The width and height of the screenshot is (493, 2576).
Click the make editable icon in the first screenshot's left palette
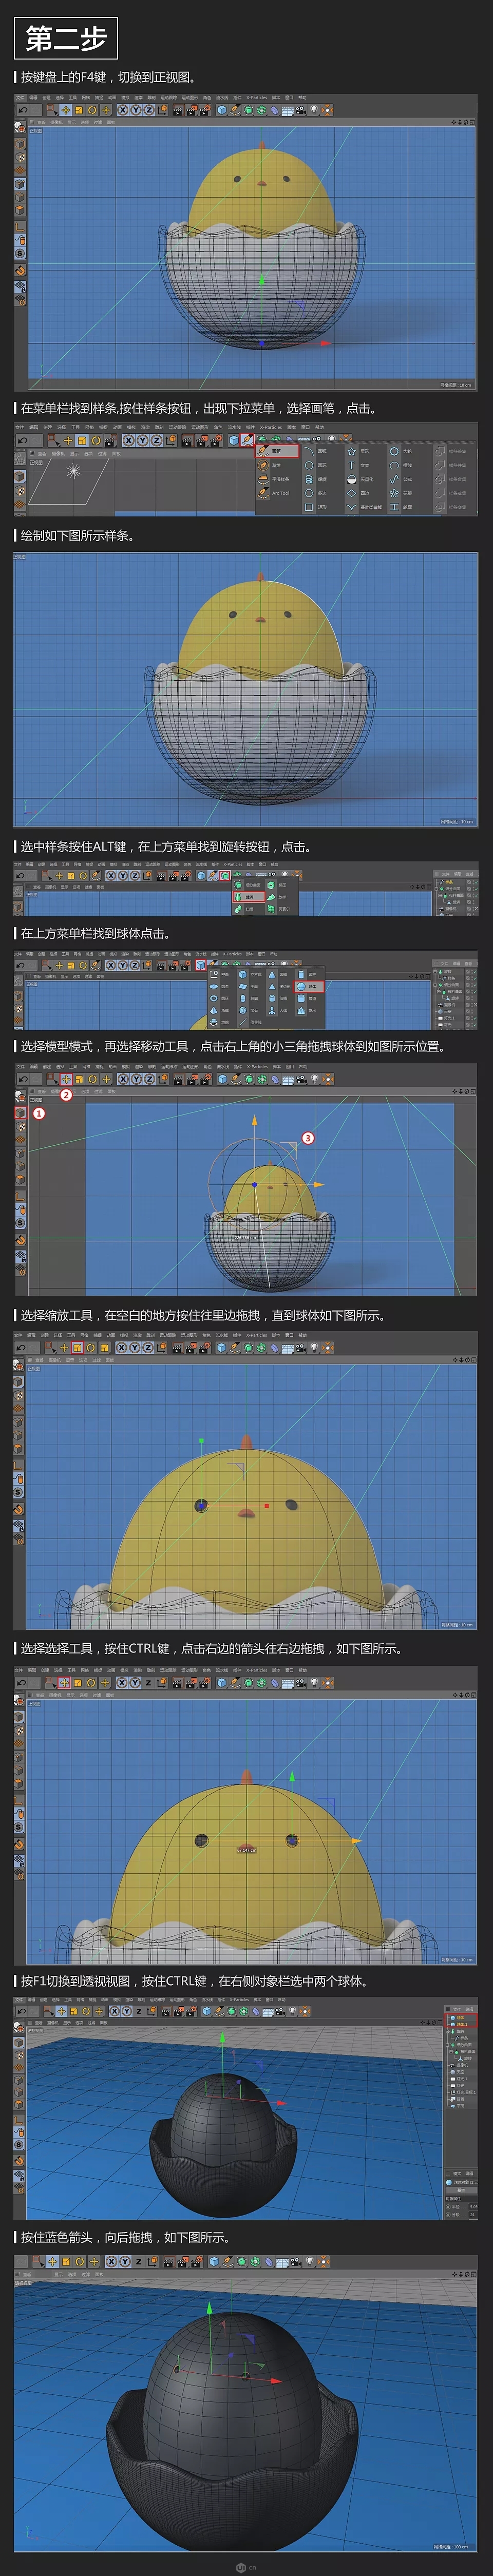[x=20, y=128]
